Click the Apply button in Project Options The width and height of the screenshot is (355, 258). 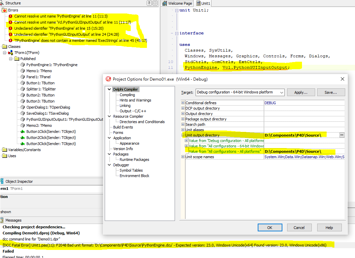(301, 92)
